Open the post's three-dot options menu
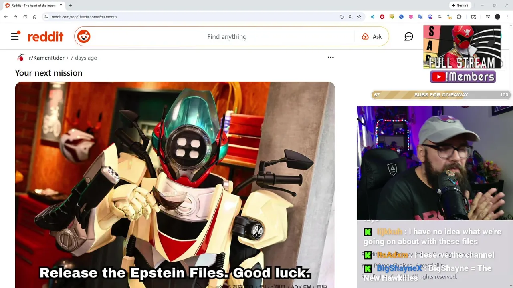Viewport: 513px width, 288px height. click(x=331, y=58)
